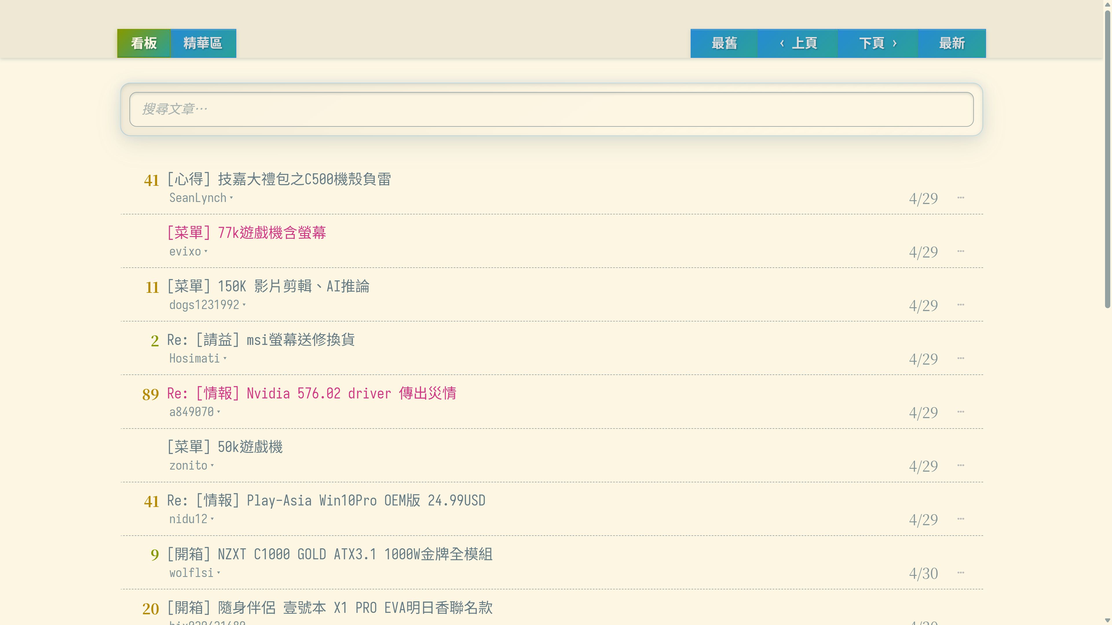Click author name evixo

185,251
